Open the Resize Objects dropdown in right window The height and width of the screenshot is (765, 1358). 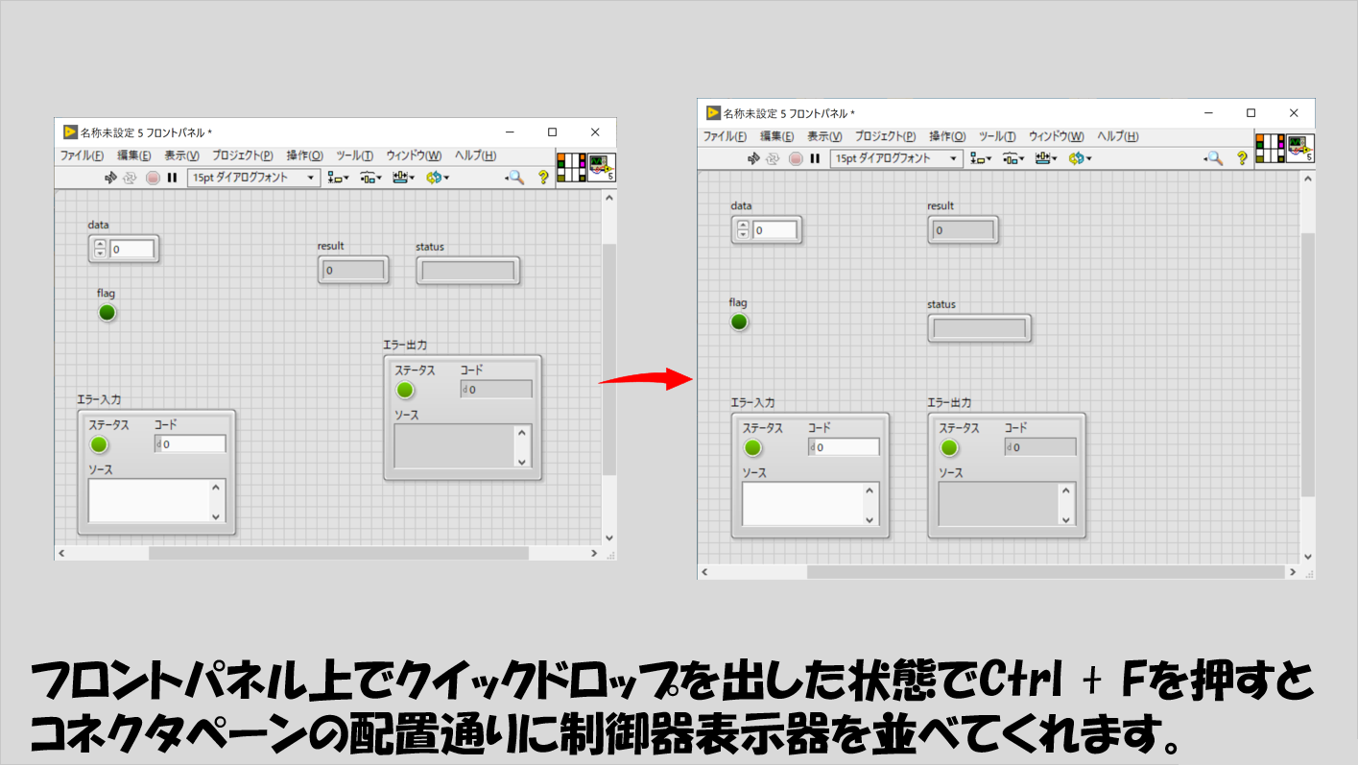pos(1046,158)
